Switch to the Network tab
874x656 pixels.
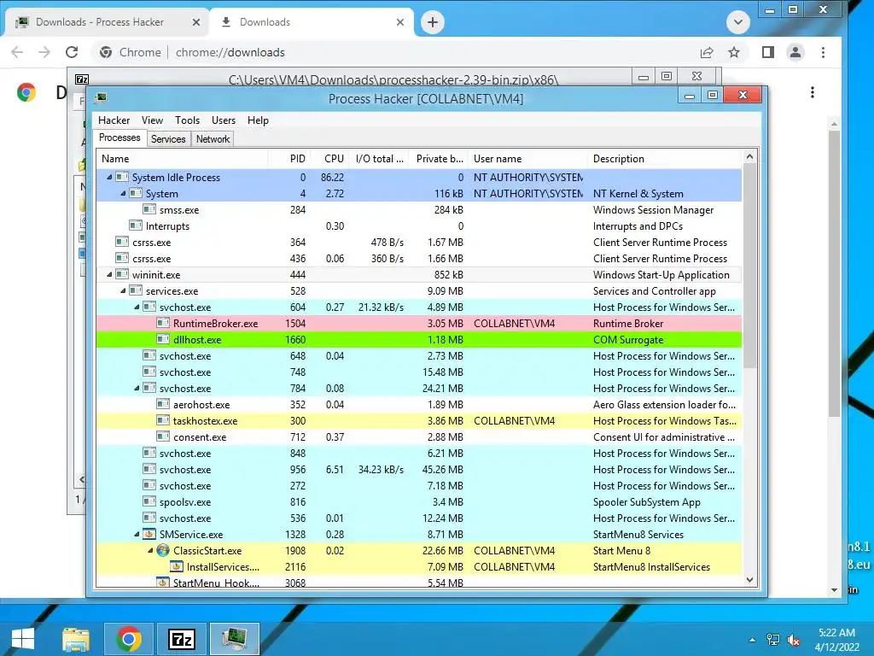coord(213,139)
